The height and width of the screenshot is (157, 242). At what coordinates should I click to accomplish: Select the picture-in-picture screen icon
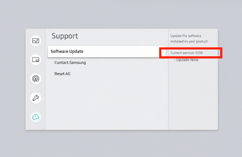click(x=36, y=60)
